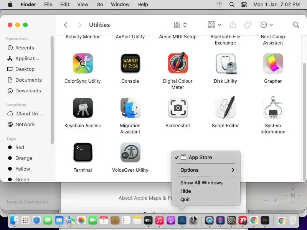Select Keychain Access icon
Image resolution: width=307 pixels, height=230 pixels.
click(x=83, y=108)
